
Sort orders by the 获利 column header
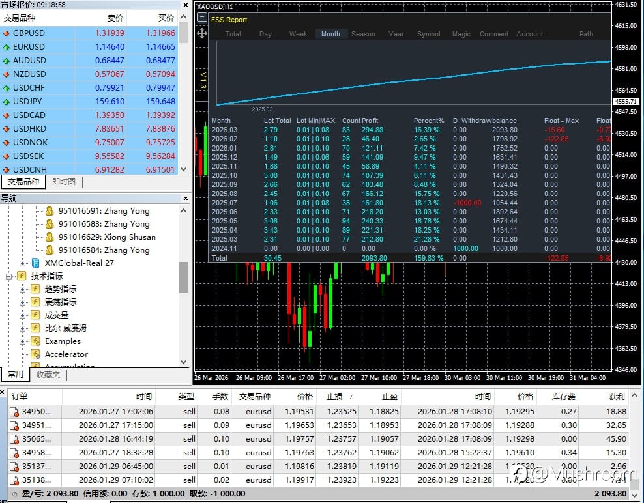pos(604,397)
